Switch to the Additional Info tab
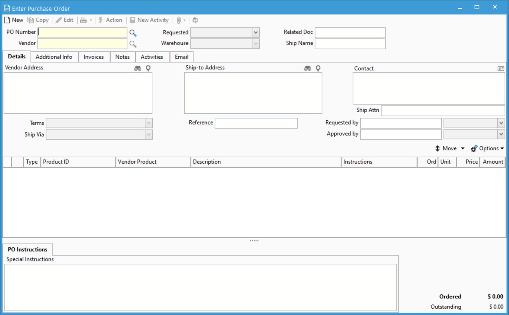Screen dimensions: 509x315 [x=54, y=57]
